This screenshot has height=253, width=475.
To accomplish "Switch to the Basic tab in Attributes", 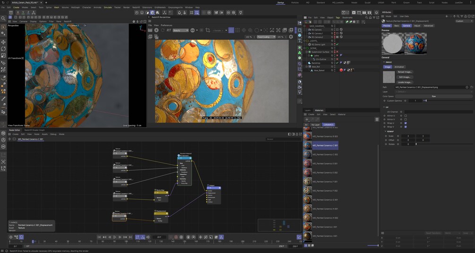I will (x=397, y=25).
